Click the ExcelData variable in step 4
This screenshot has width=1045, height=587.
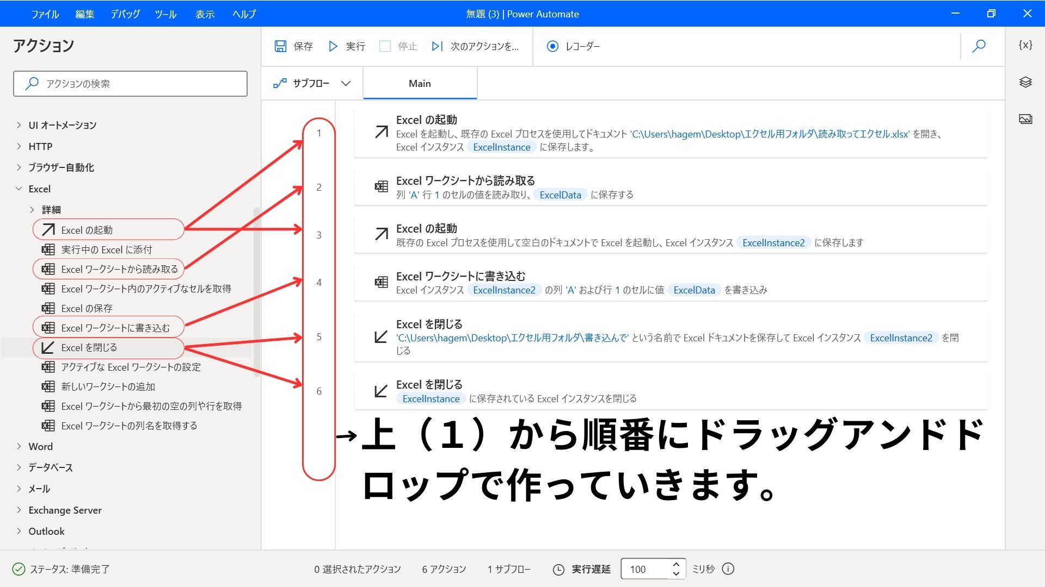pyautogui.click(x=694, y=290)
